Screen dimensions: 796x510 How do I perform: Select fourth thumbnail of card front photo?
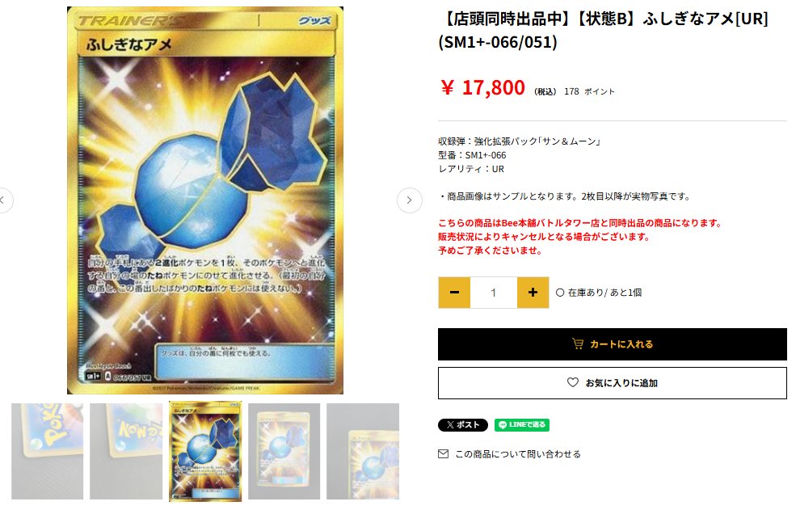click(284, 451)
